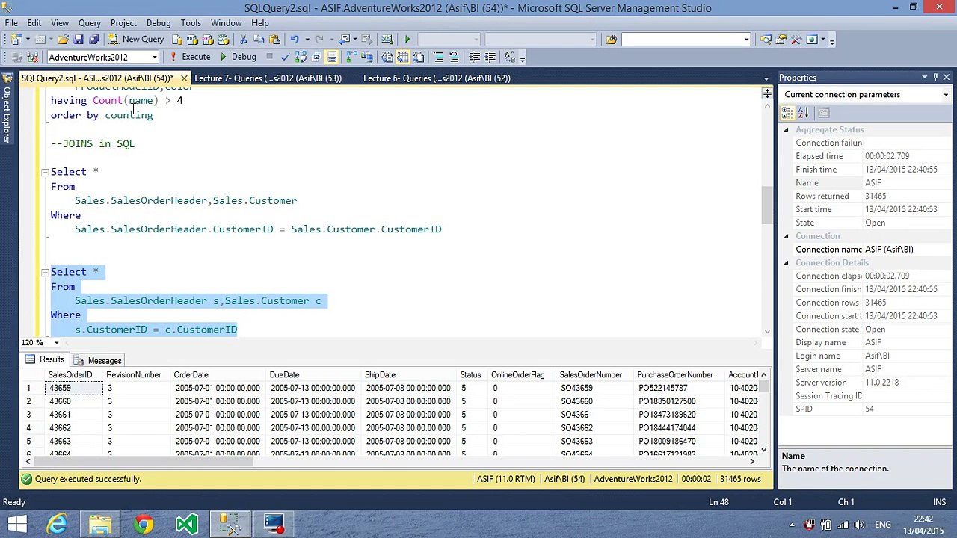
Task: Click the Decrease Indent icon
Action: 474,57
